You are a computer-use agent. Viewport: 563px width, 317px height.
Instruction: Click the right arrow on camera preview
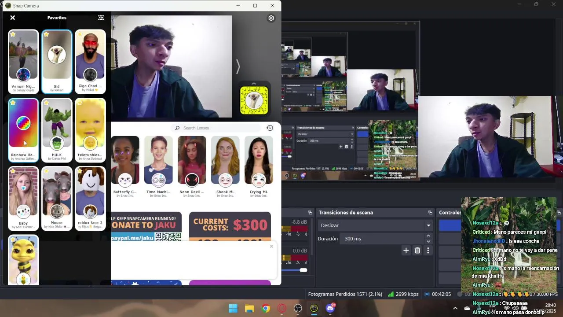[x=238, y=67]
